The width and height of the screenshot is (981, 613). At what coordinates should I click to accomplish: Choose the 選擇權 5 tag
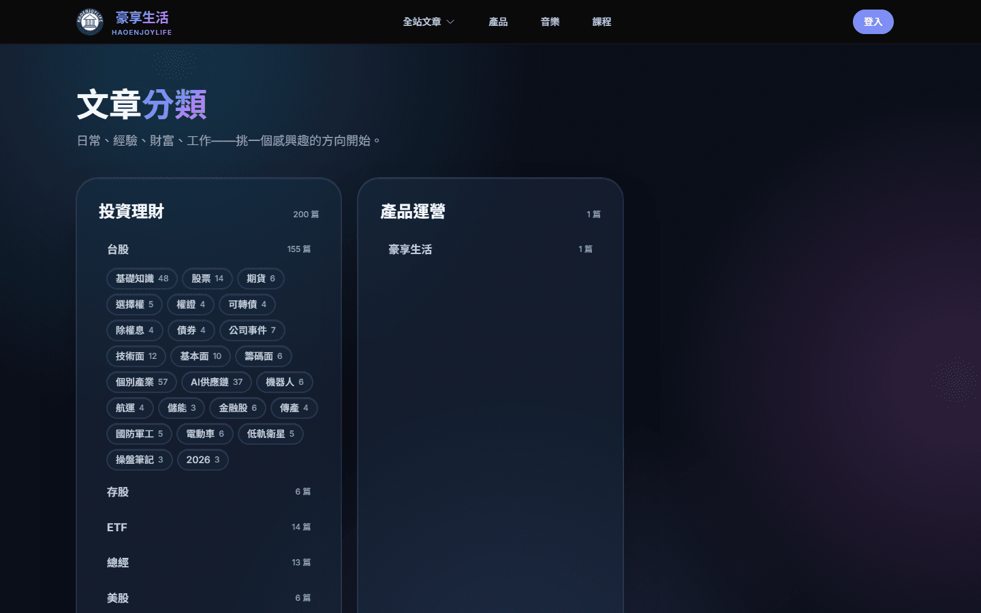pyautogui.click(x=134, y=304)
